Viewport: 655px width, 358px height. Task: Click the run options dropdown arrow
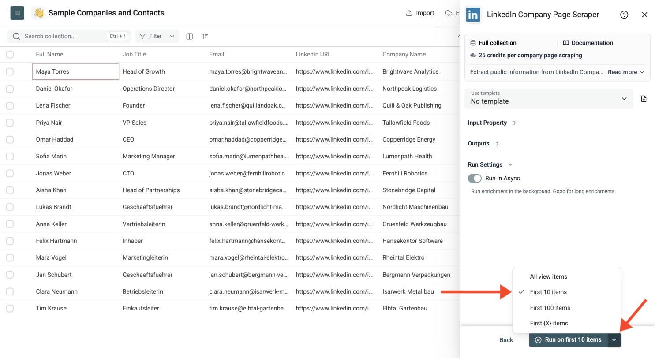click(x=614, y=340)
